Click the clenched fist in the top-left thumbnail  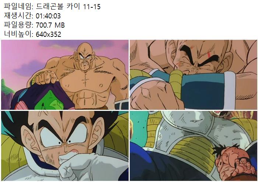pyautogui.click(x=46, y=77)
